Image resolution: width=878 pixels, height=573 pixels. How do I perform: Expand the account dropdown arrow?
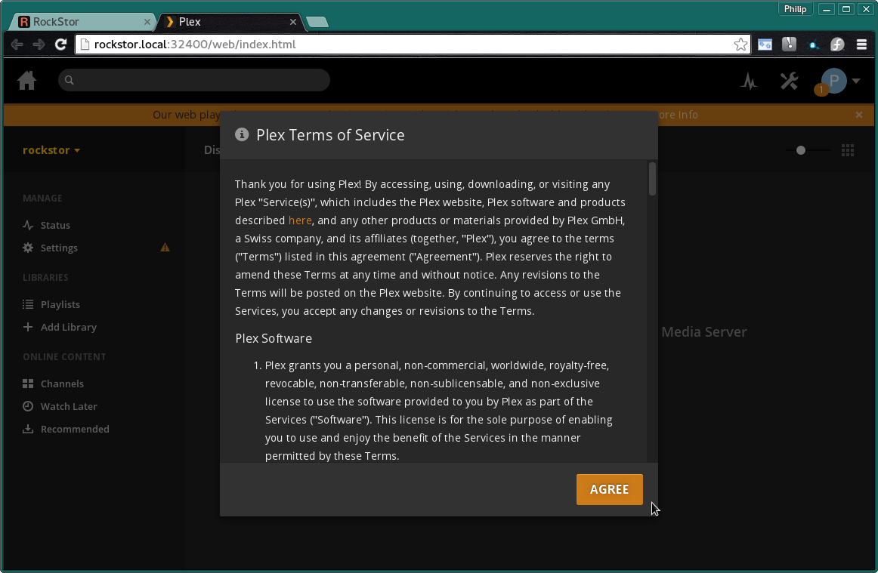856,81
